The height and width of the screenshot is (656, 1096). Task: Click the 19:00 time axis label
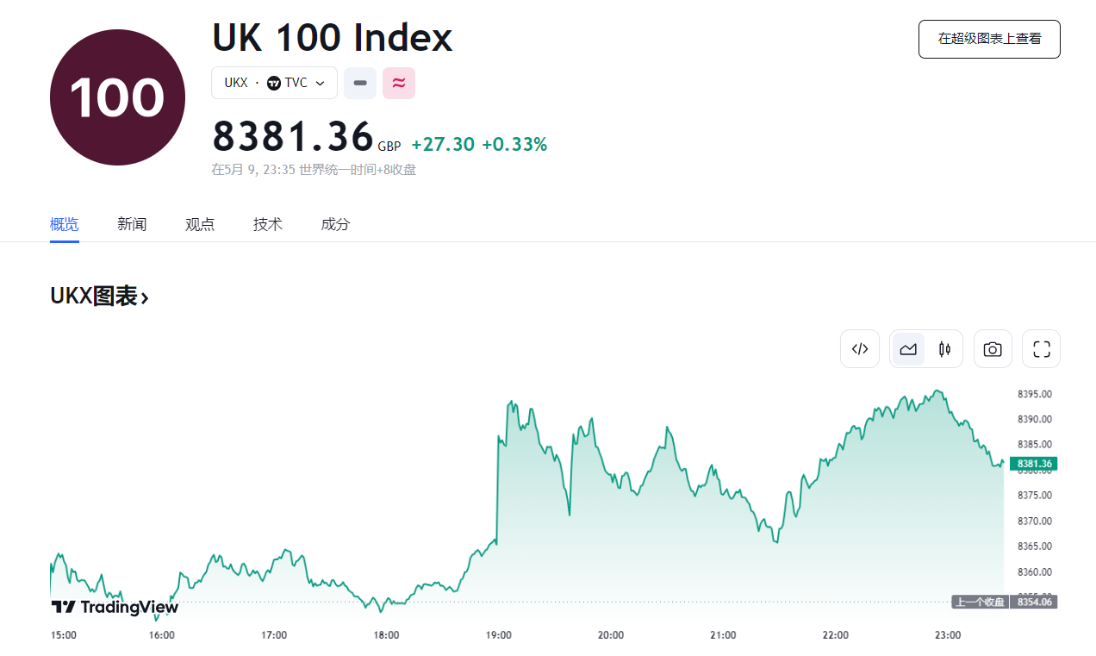[x=499, y=635]
